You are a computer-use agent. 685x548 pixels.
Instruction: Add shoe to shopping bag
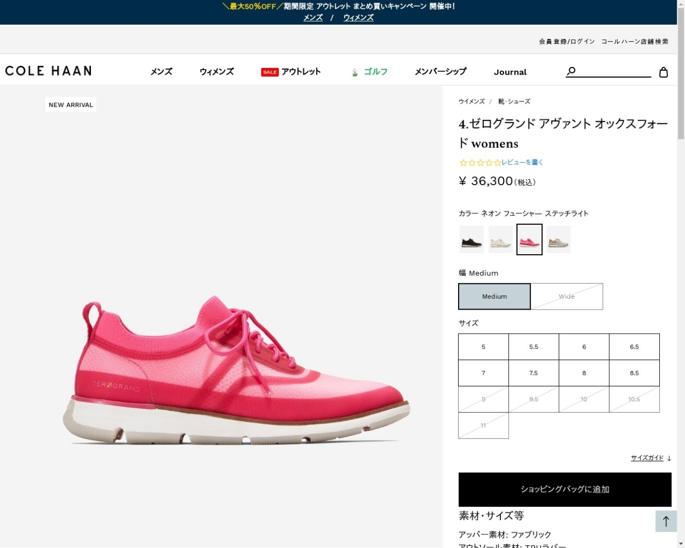(x=565, y=489)
